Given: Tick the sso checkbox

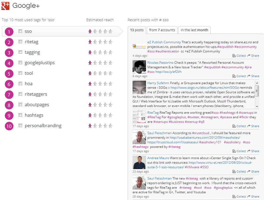Looking at the screenshot, I should point(20,31).
